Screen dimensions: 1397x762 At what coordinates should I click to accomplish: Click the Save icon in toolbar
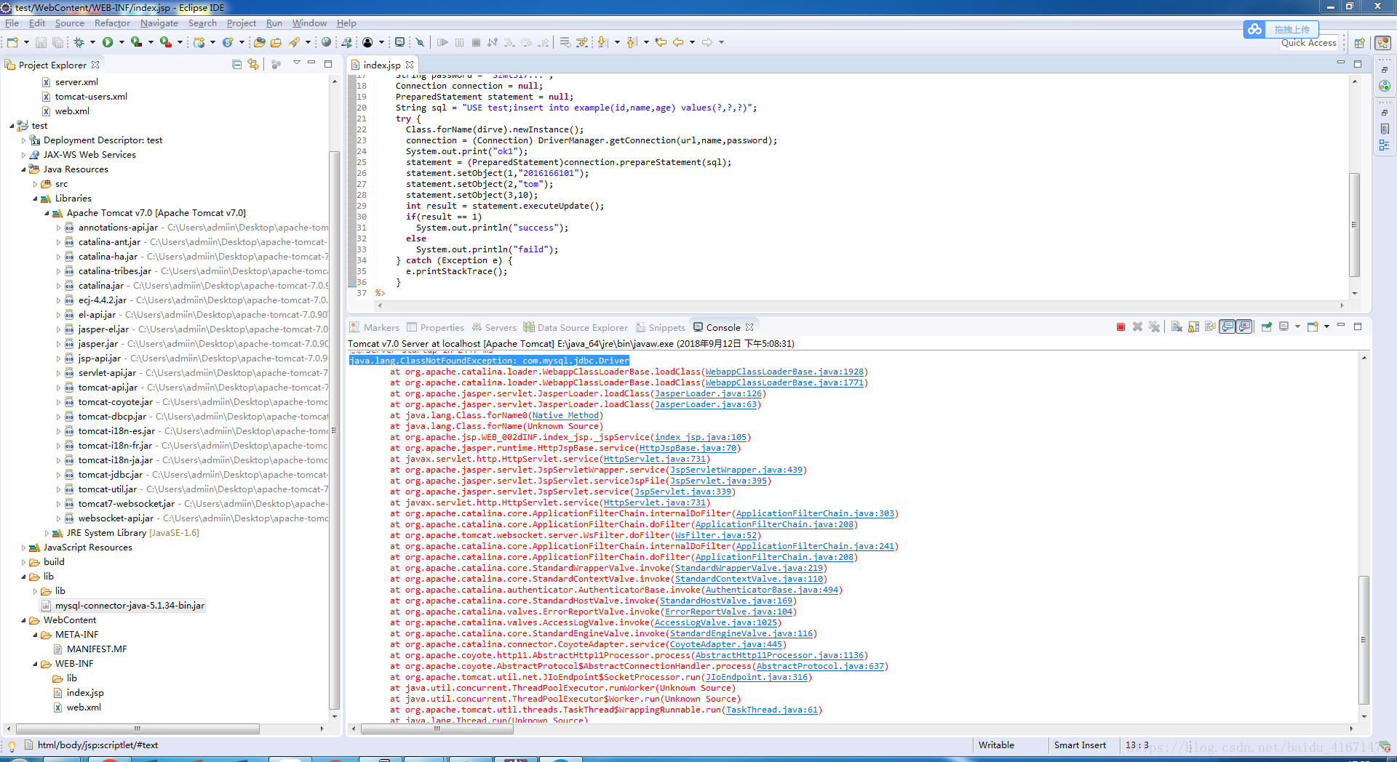pos(41,42)
